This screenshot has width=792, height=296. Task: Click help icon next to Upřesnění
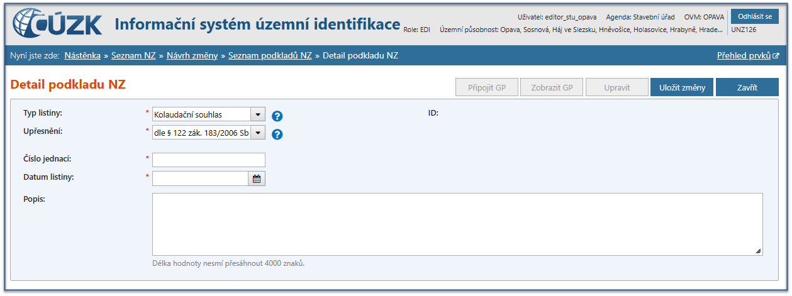(x=277, y=134)
